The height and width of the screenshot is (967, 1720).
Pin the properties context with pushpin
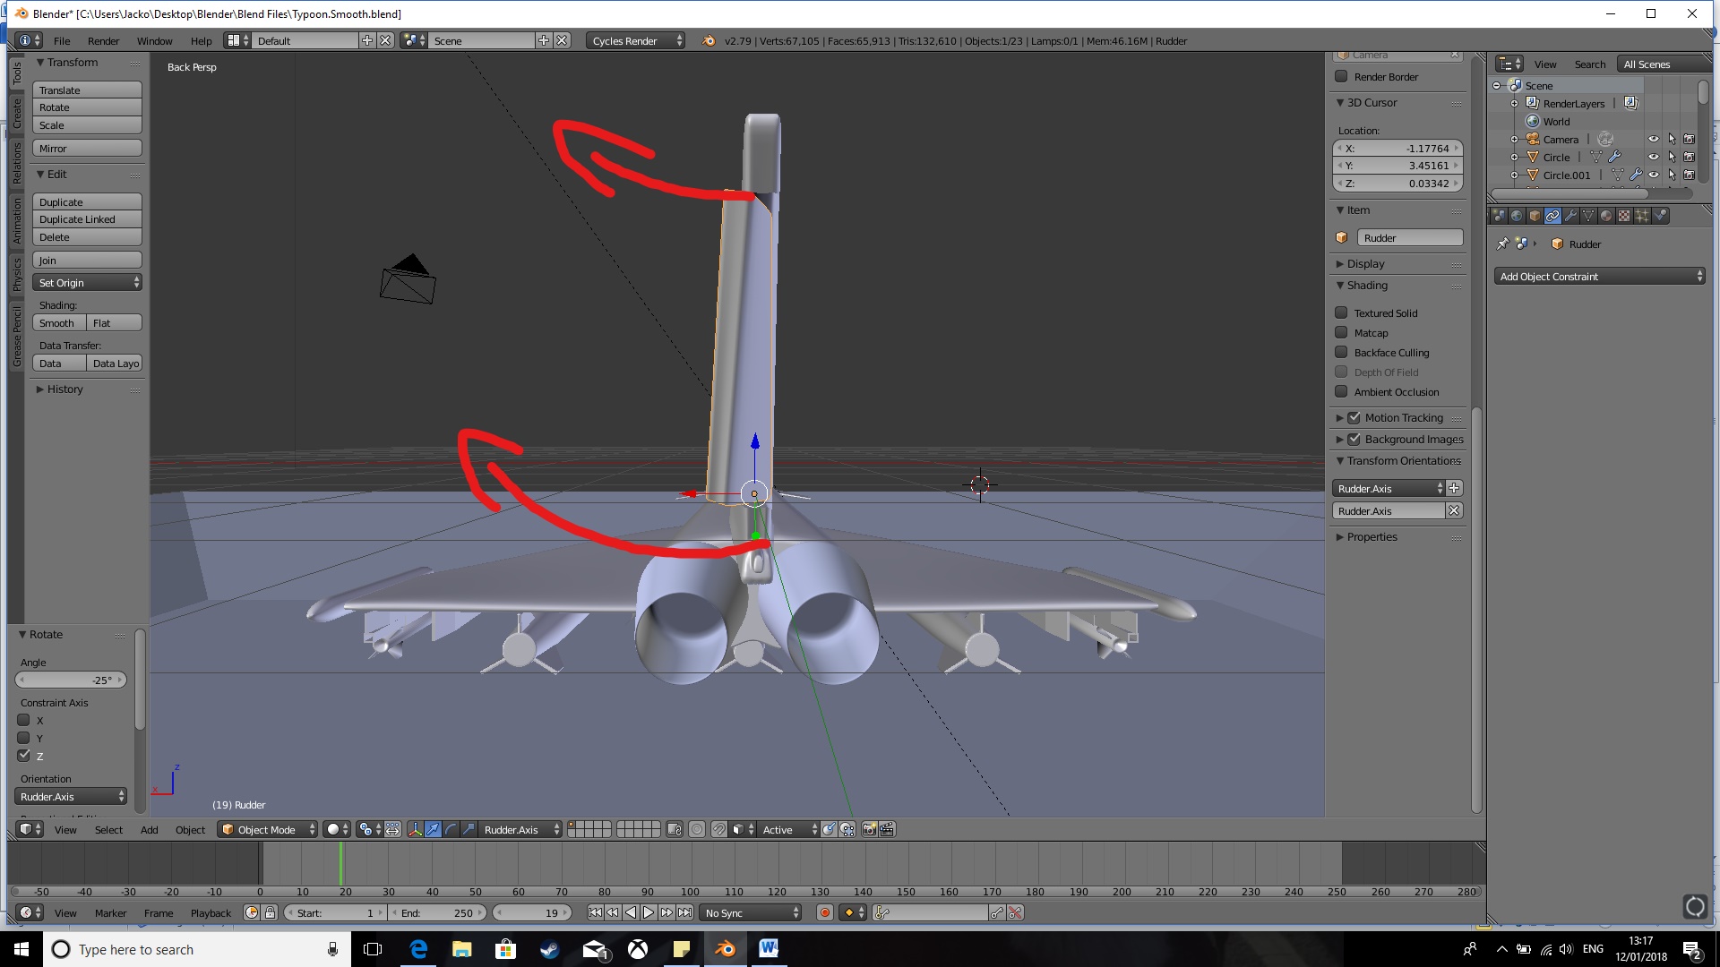1503,244
